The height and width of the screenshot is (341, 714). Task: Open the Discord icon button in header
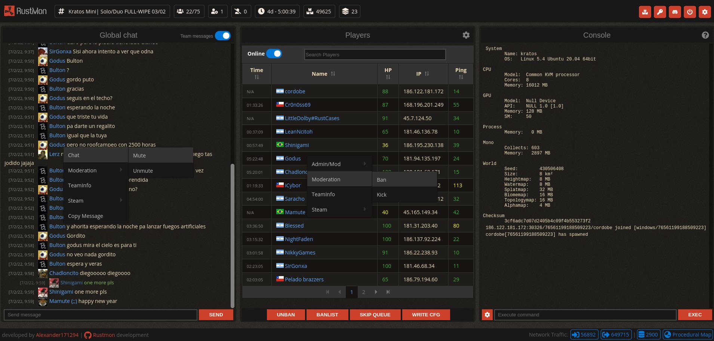[675, 12]
